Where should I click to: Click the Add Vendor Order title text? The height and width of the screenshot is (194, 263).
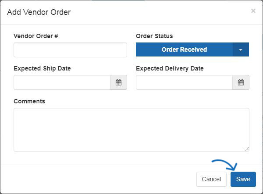[x=39, y=12]
